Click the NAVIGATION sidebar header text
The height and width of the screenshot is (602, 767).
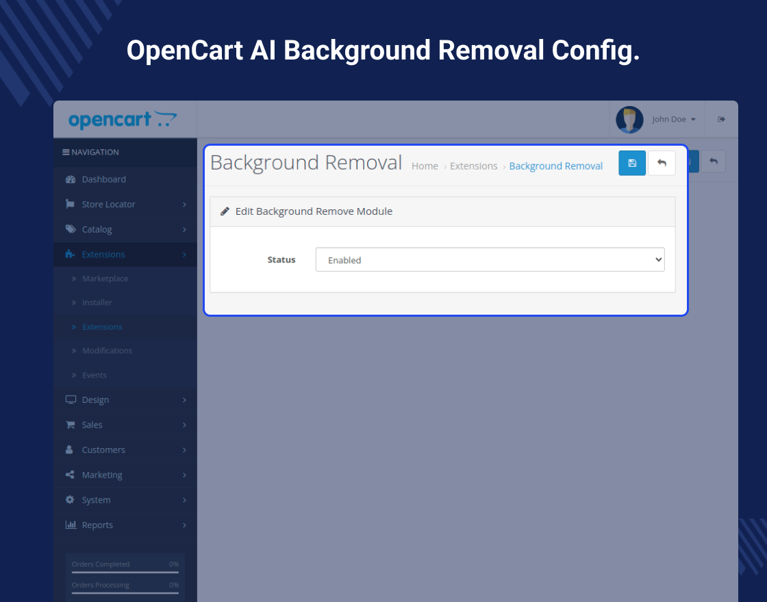click(95, 152)
